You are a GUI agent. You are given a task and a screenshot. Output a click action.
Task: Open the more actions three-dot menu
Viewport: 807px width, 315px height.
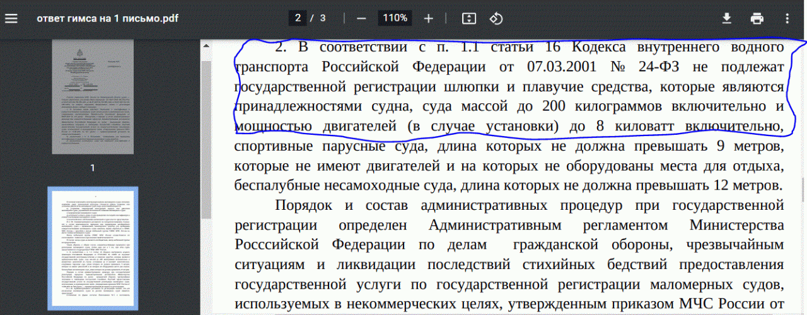tap(787, 18)
